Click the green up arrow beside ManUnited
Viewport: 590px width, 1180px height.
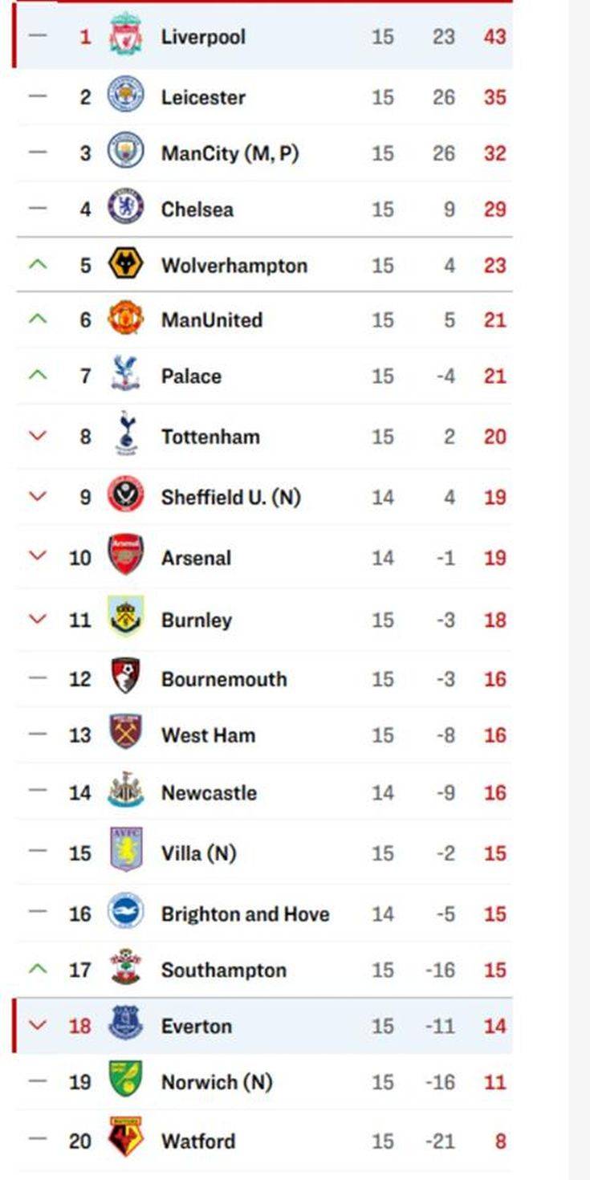tap(38, 319)
